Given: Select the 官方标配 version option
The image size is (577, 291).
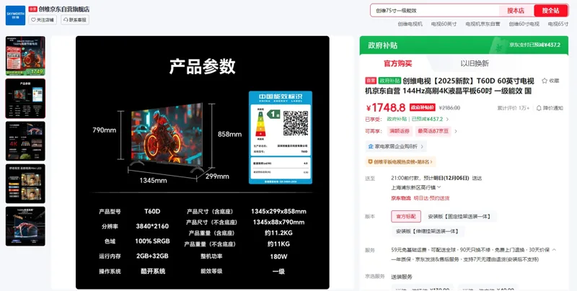Looking at the screenshot, I should pos(406,216).
